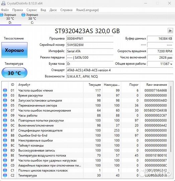Click the Текущее column header
The height and width of the screenshot is (181, 175).
pyautogui.click(x=93, y=84)
